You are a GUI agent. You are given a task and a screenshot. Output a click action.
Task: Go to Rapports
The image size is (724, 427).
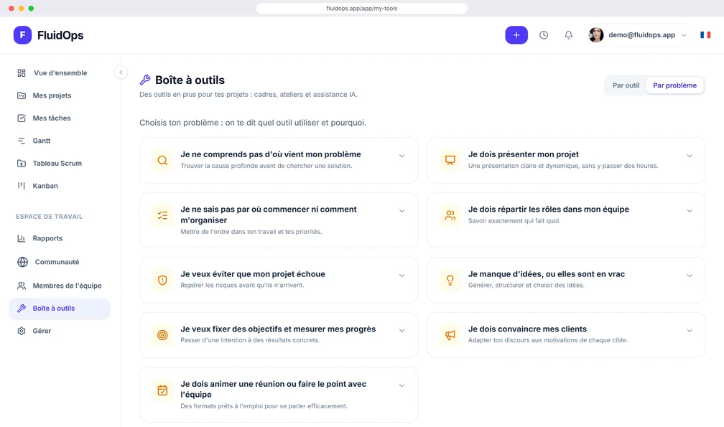(60, 238)
